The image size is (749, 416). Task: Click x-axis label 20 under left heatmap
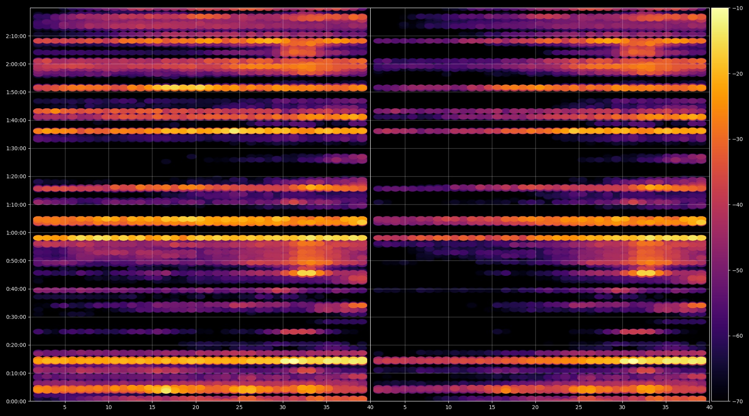click(196, 407)
